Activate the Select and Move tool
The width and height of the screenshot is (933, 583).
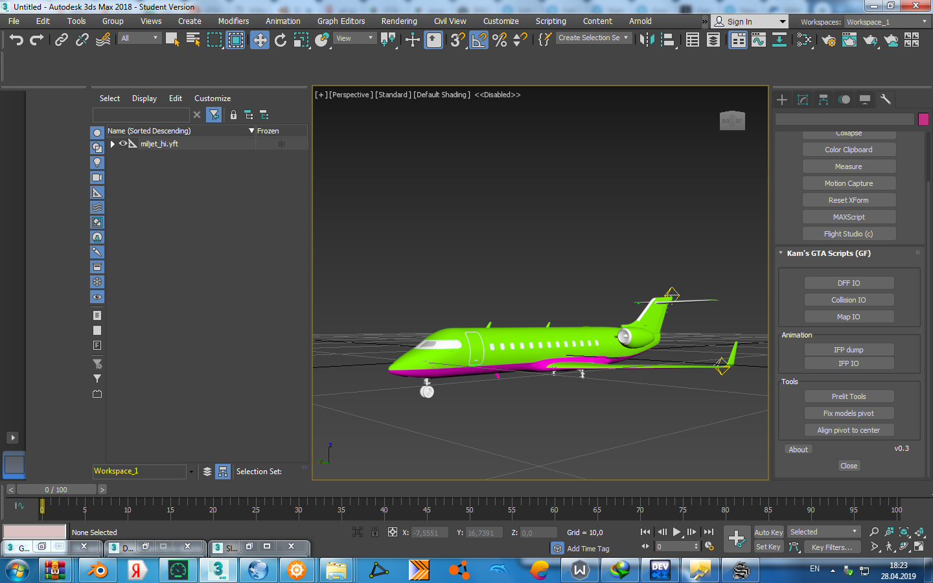[x=260, y=40]
